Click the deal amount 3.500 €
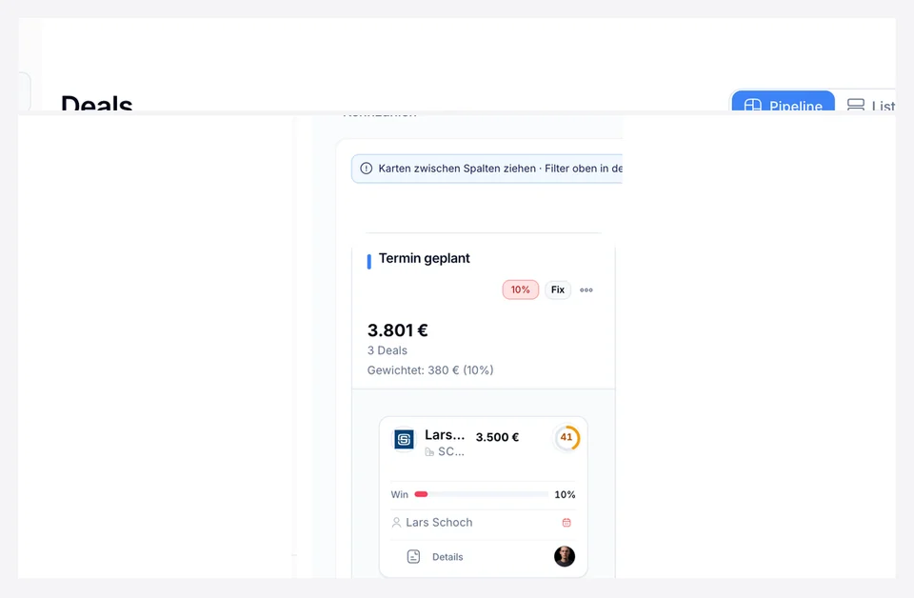 tap(497, 437)
